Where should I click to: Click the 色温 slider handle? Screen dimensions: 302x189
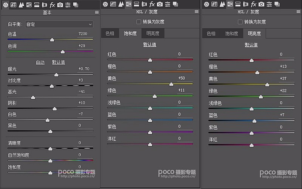click(x=52, y=40)
